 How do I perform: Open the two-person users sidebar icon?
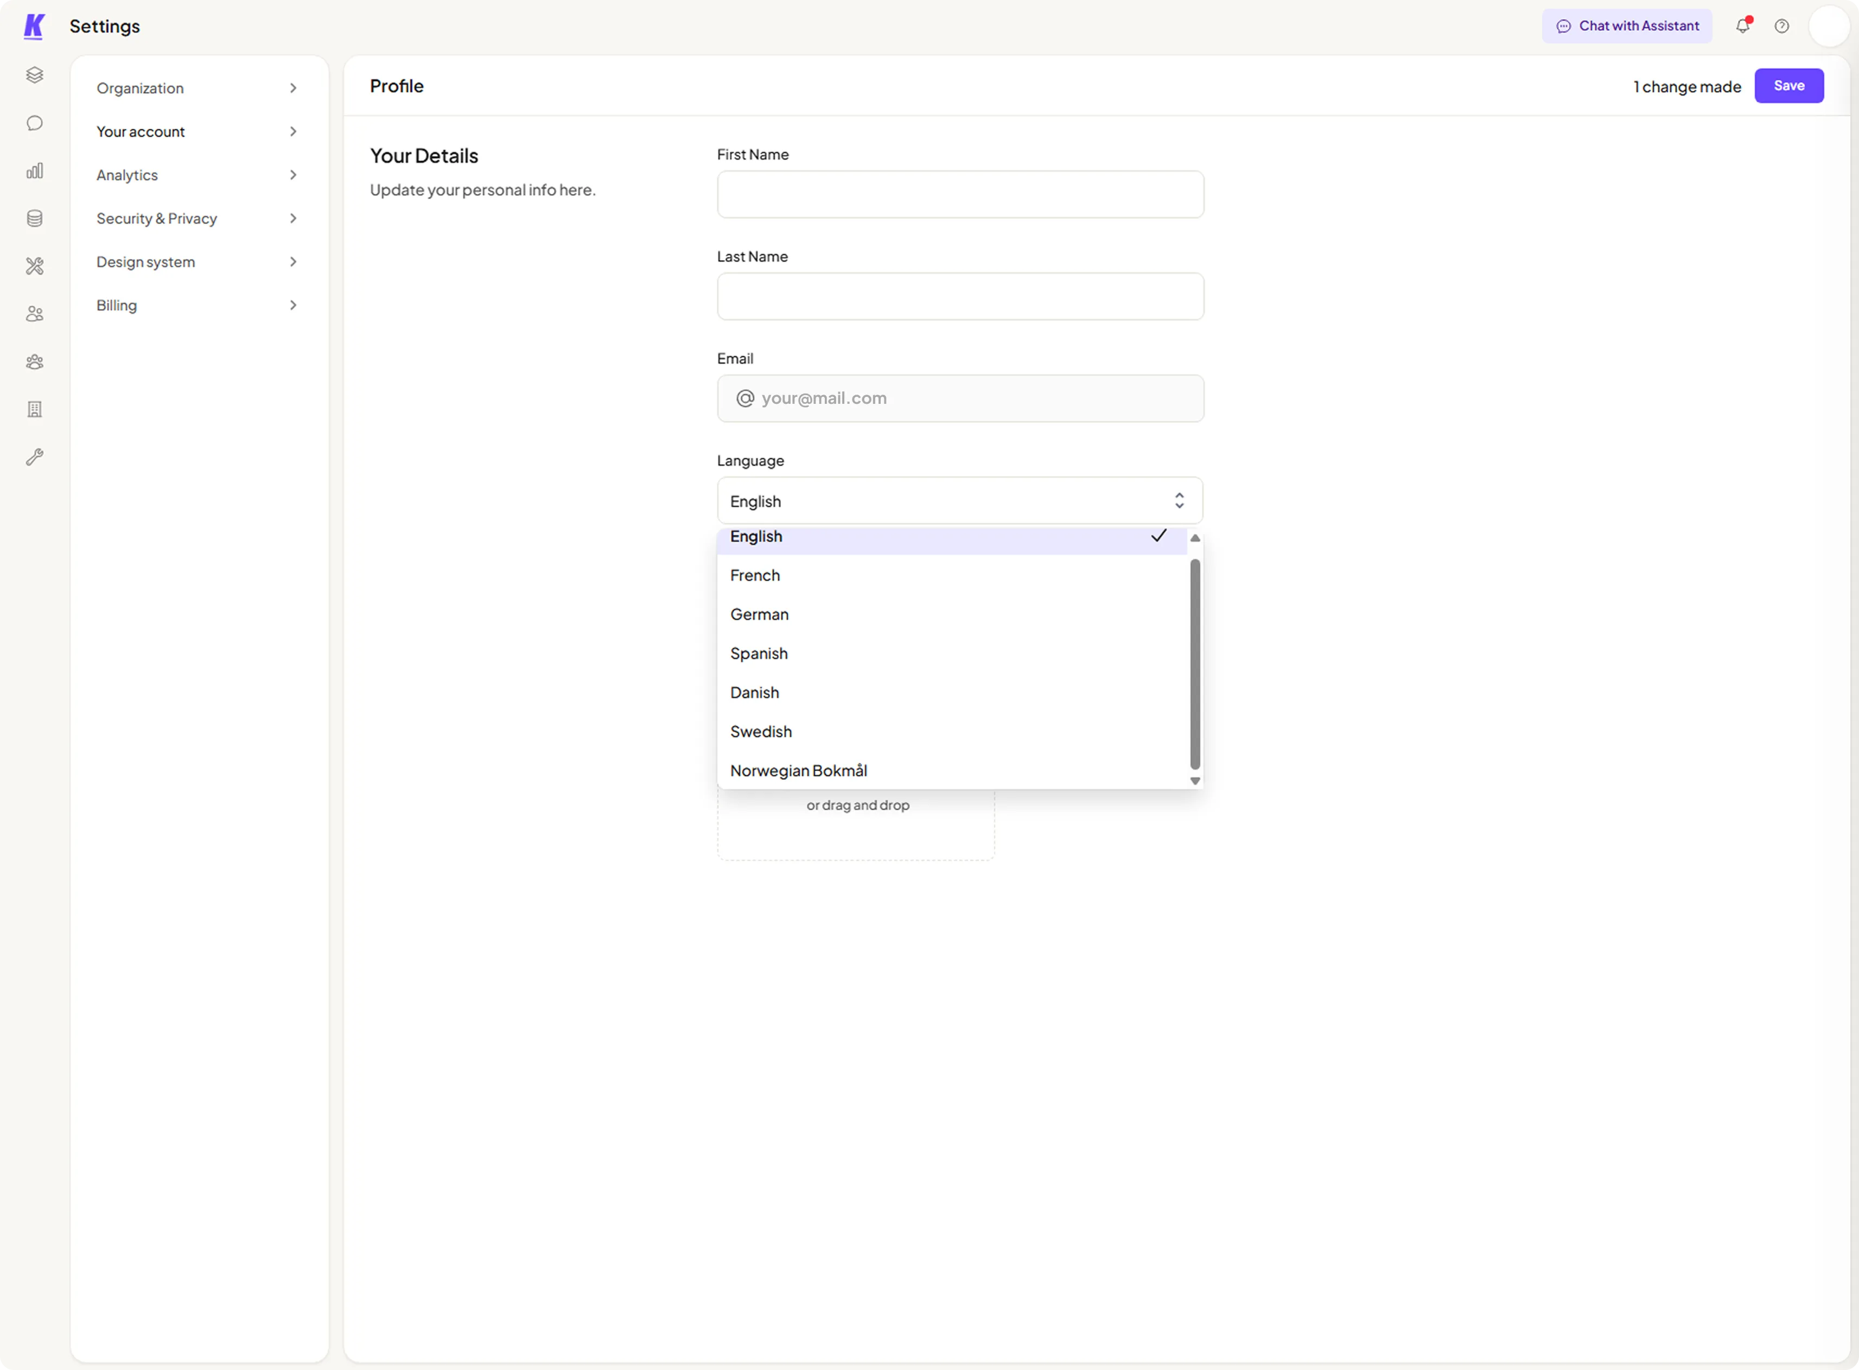tap(35, 314)
